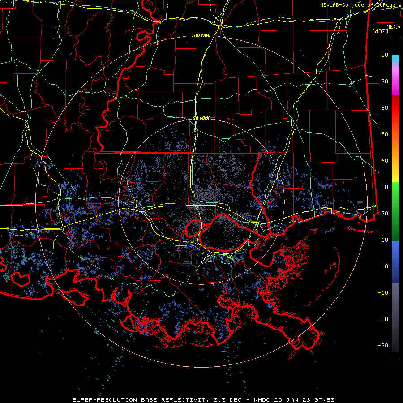The image size is (403, 403).
Task: Click the 30 value on the dBZ scale
Action: tap(385, 187)
